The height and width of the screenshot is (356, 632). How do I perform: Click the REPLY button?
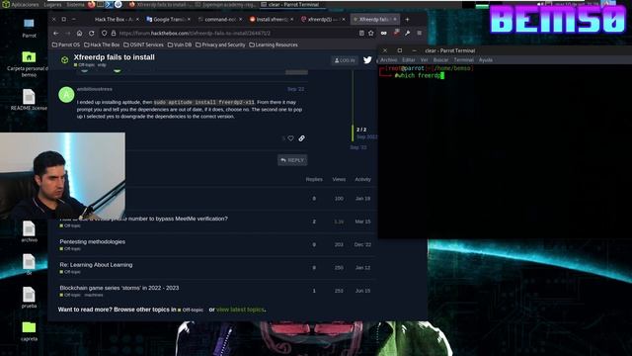292,160
